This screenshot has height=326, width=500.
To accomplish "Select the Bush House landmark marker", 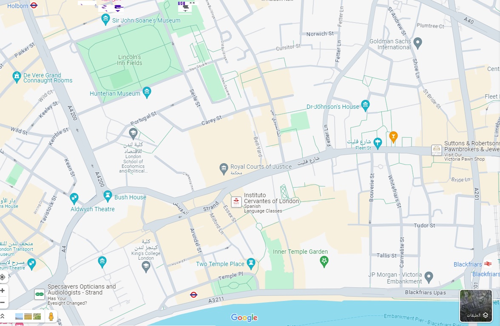I will click(108, 196).
